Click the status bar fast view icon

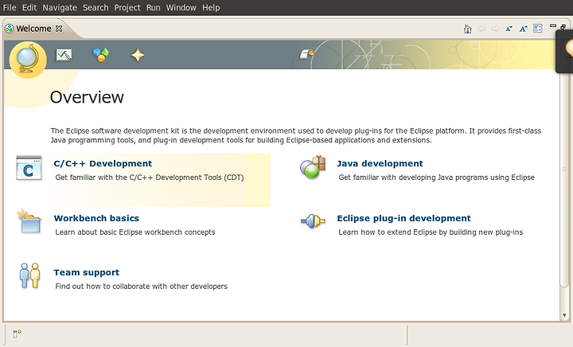17,333
